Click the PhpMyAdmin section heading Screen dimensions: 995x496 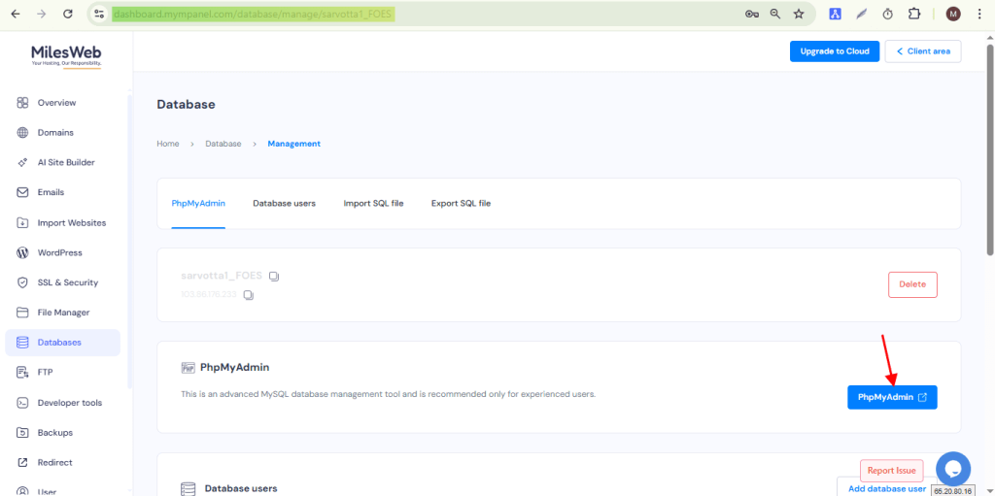point(235,367)
